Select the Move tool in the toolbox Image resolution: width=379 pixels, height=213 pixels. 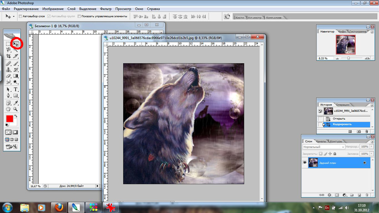coord(16,44)
